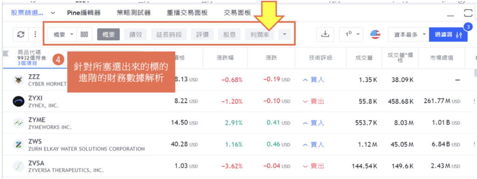Click the −3.62% change cell
The image size is (477, 179).
(x=232, y=166)
